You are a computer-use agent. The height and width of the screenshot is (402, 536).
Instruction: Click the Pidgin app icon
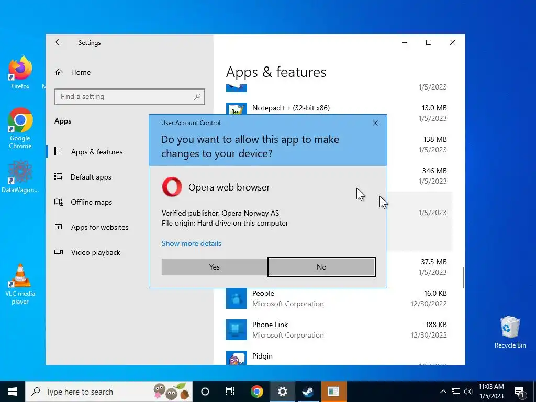237,358
